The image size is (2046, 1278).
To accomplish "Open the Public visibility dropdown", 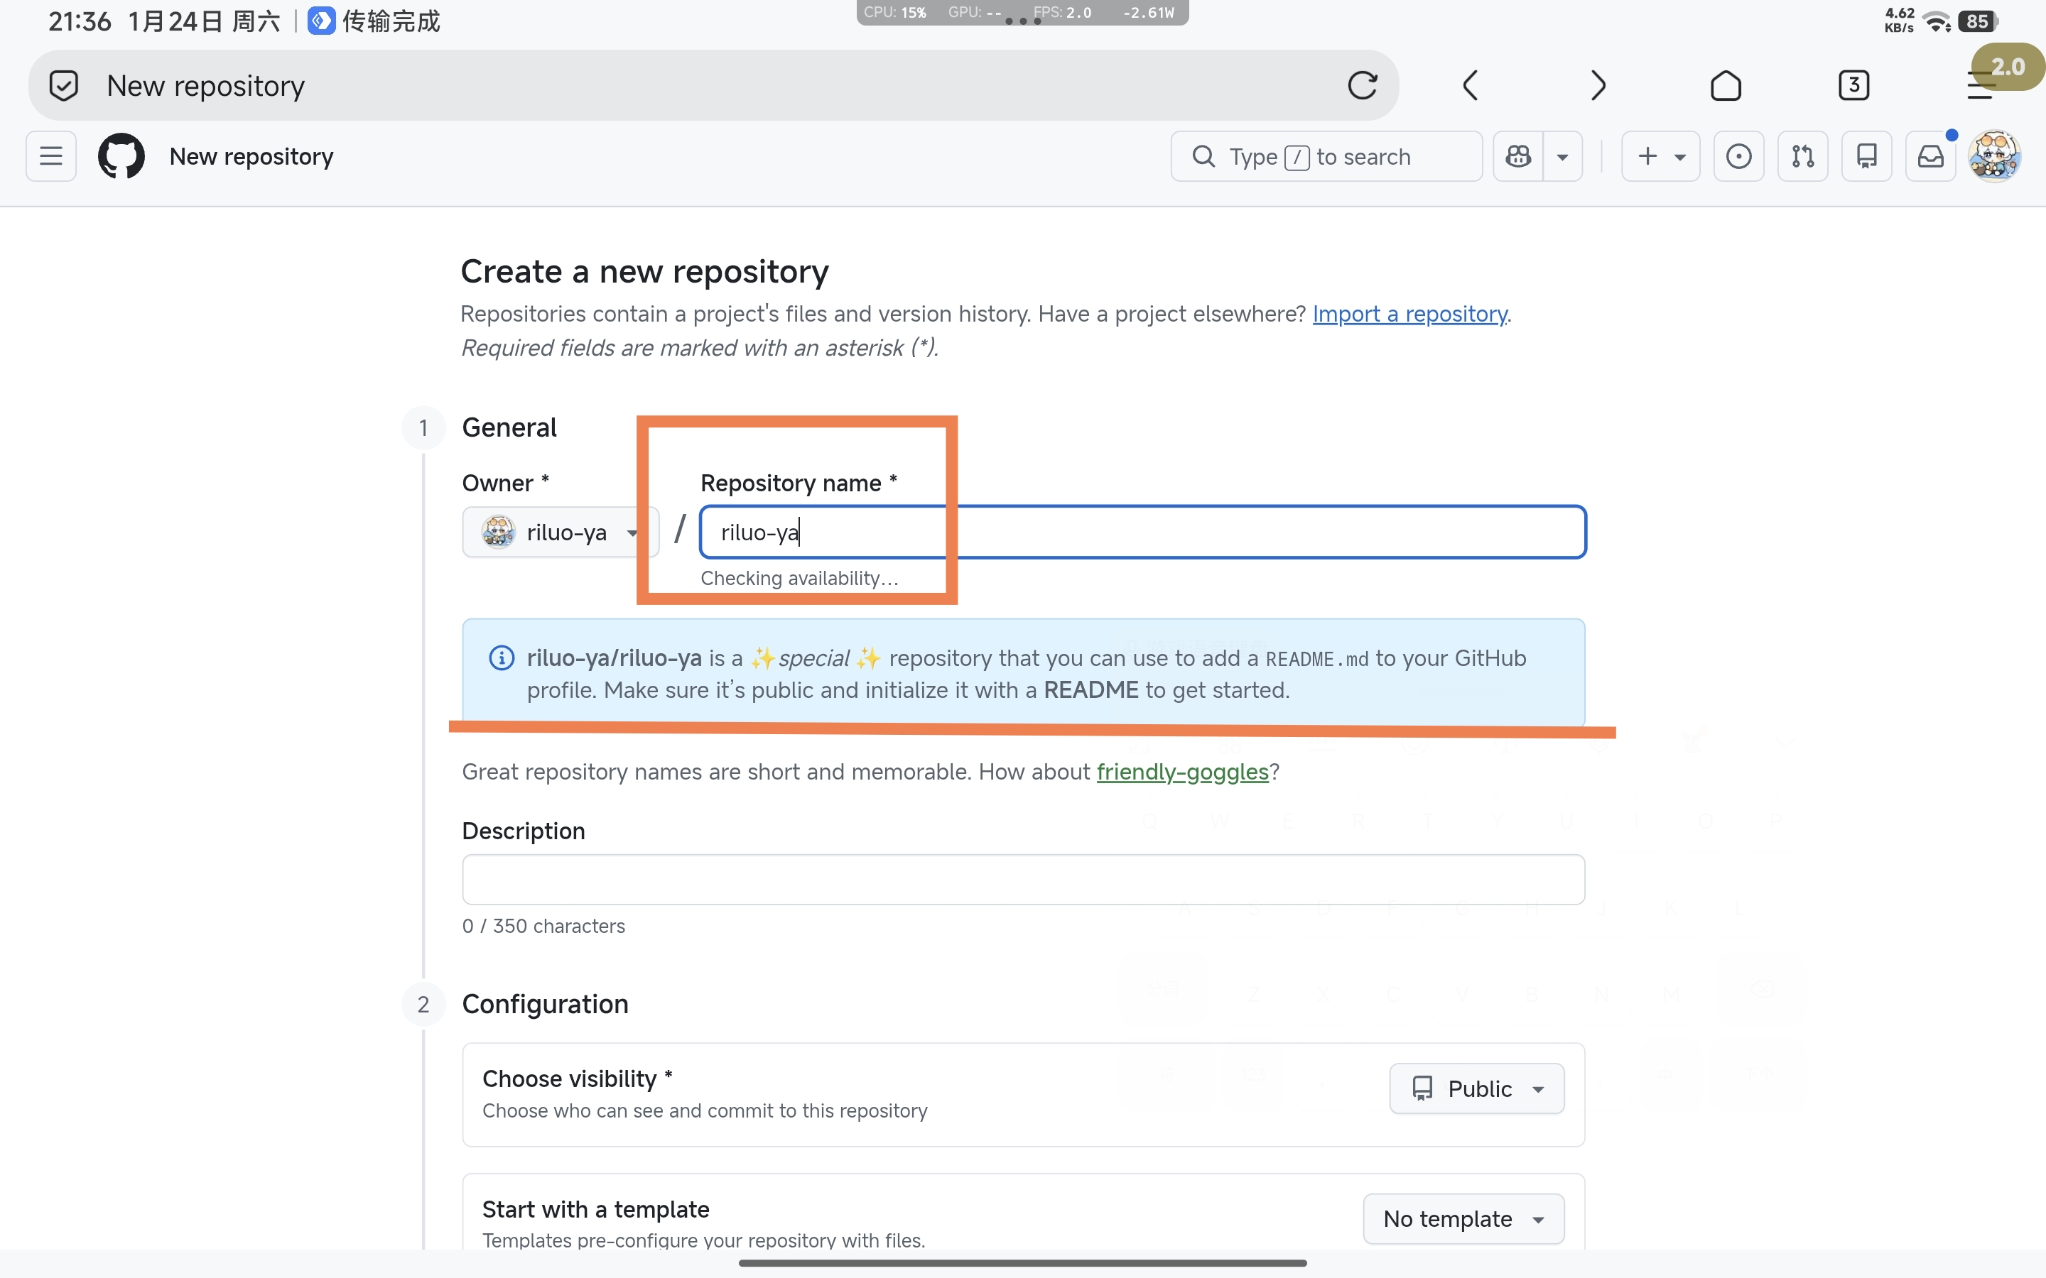I will tap(1476, 1088).
